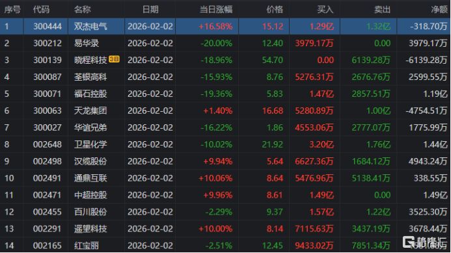Select stock name 遥望科技
The image size is (451, 253).
tap(90, 229)
